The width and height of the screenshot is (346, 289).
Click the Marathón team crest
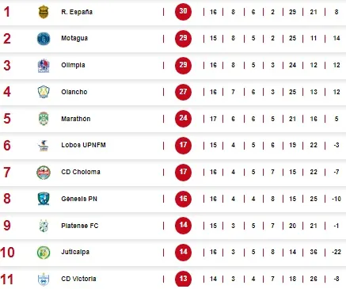(x=44, y=119)
